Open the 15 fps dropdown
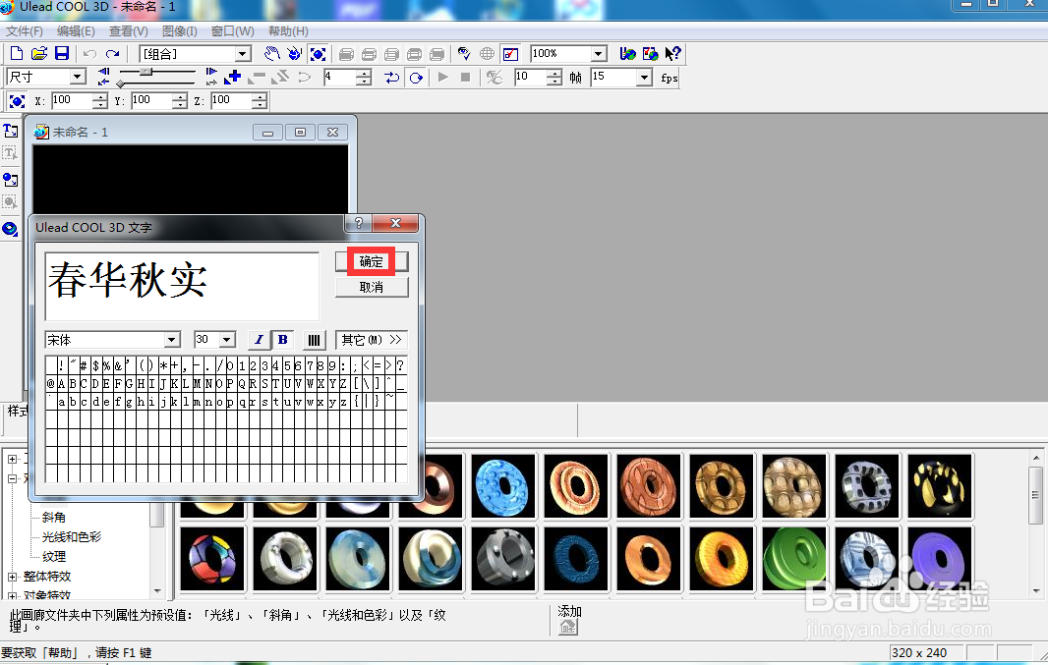 point(644,78)
